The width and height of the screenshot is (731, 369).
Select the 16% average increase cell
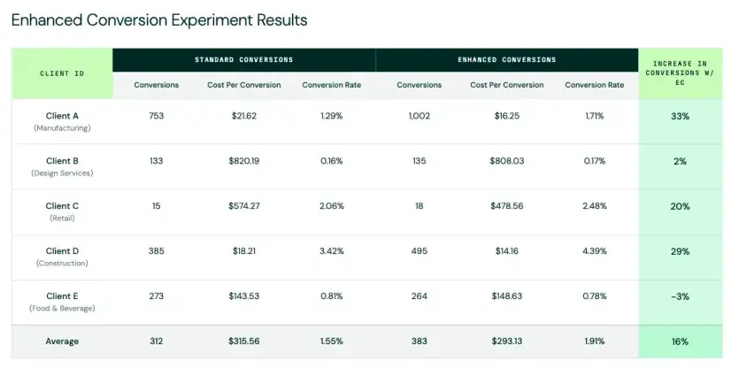681,342
